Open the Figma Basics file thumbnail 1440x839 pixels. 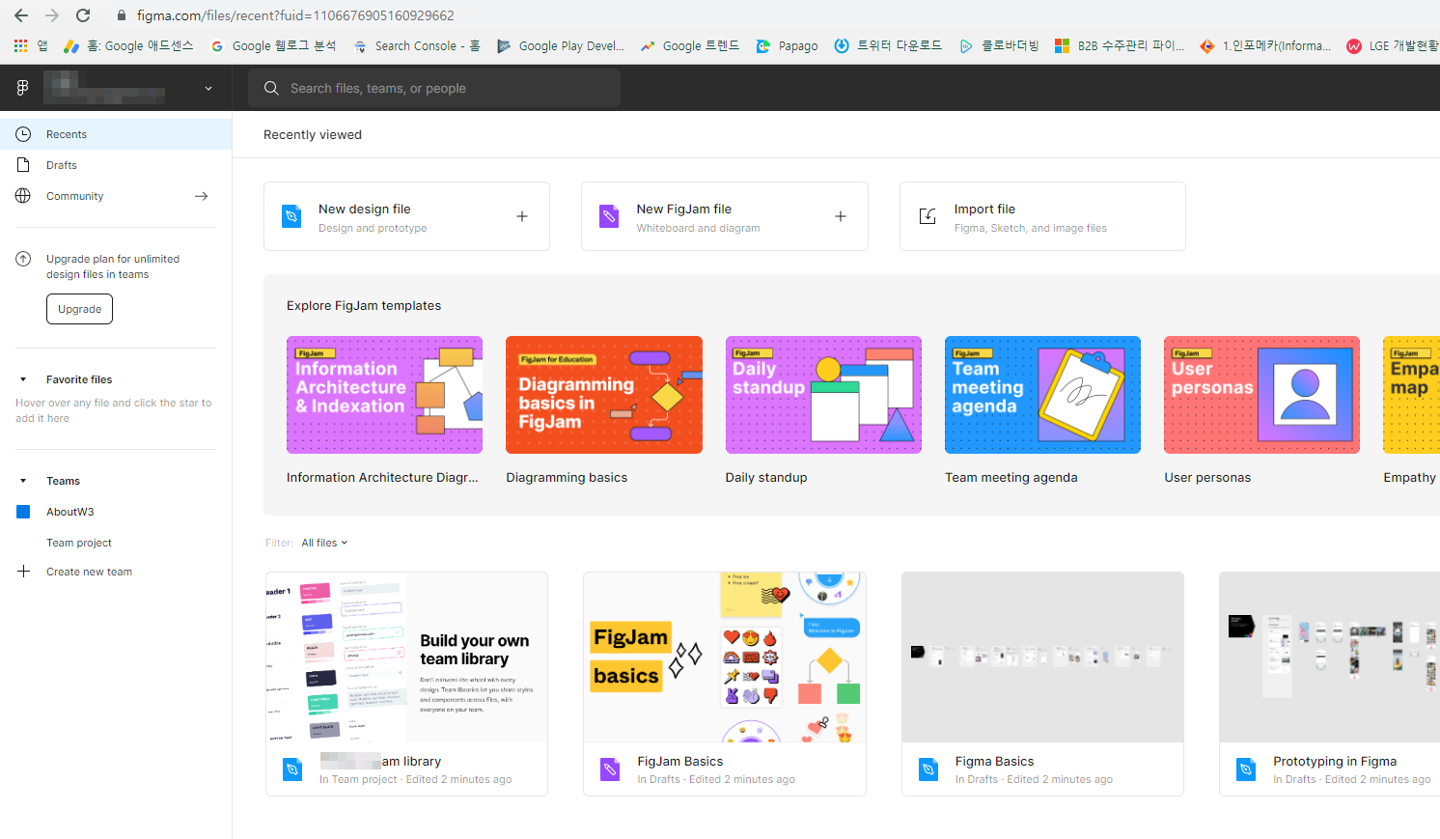coord(1042,657)
